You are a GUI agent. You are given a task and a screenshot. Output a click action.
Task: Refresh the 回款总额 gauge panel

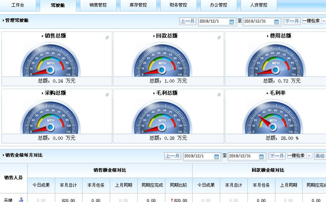[x=219, y=37]
